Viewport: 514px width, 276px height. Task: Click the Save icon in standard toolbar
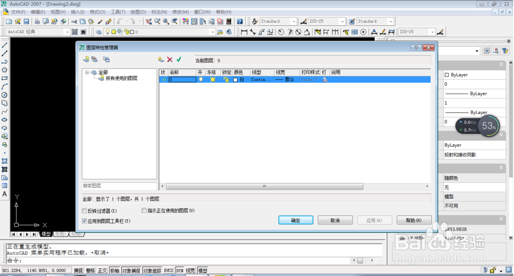[x=26, y=21]
